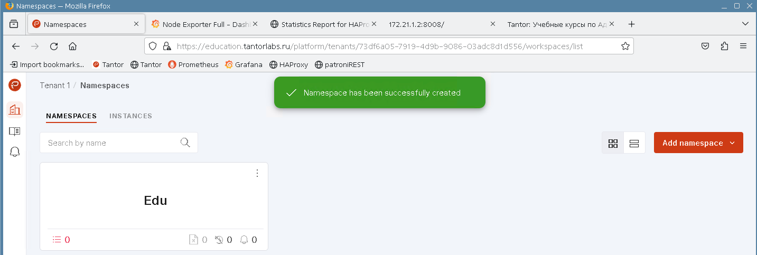
Task: Switch to list view layout
Action: pos(634,143)
